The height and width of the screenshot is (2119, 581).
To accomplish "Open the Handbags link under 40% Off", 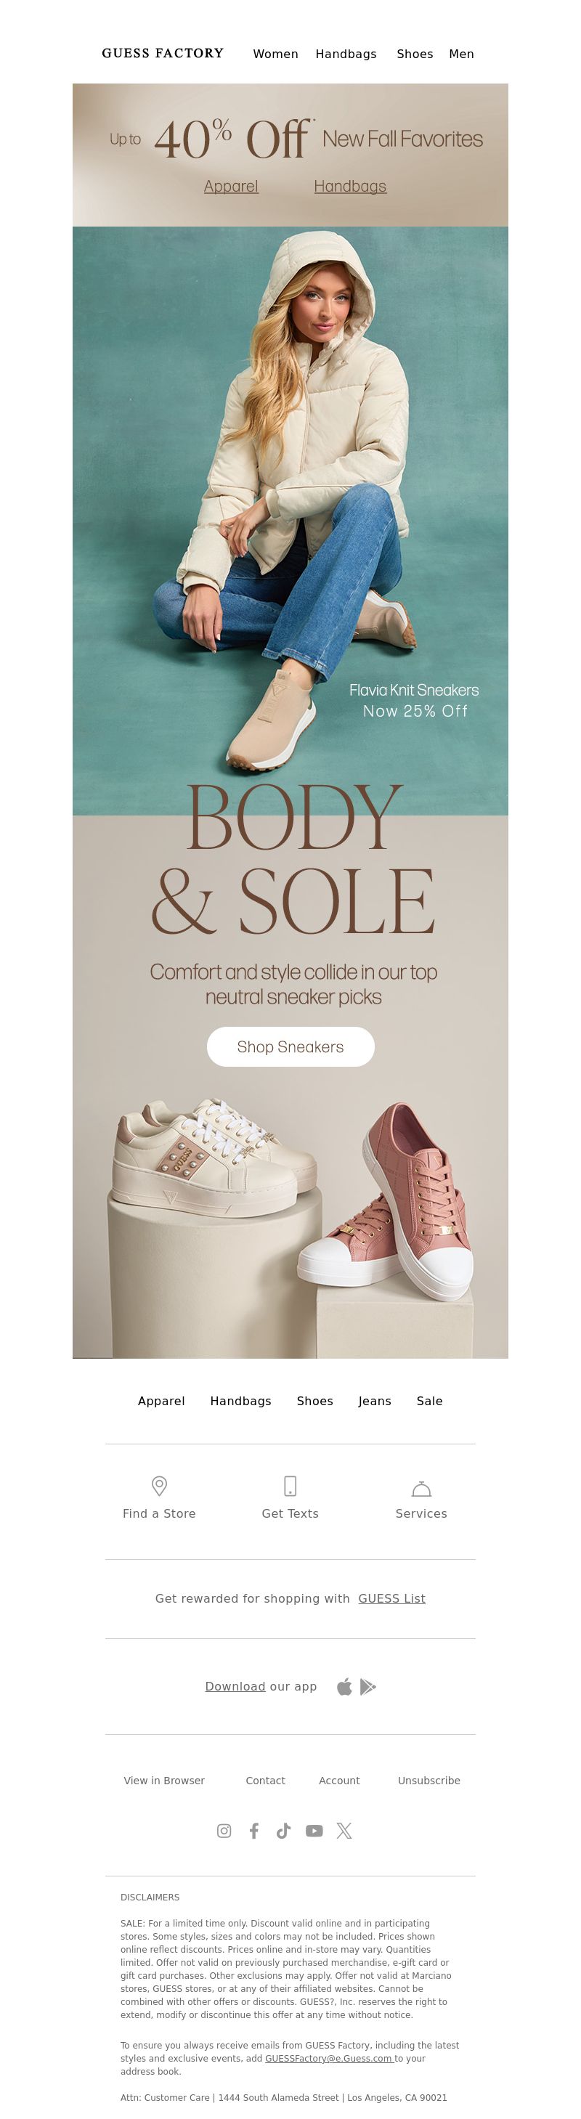I will [x=350, y=186].
